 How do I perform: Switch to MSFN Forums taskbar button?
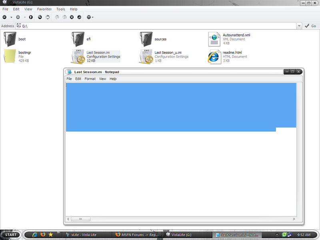click(138, 235)
